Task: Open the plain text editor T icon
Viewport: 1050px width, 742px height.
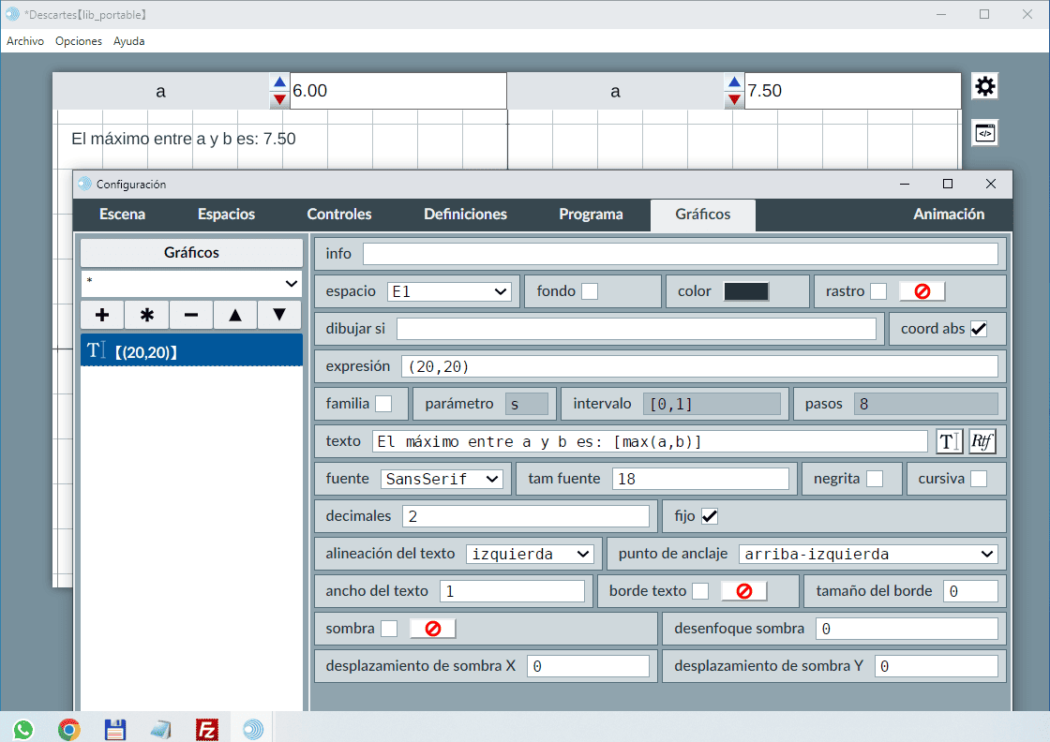Action: pyautogui.click(x=949, y=441)
